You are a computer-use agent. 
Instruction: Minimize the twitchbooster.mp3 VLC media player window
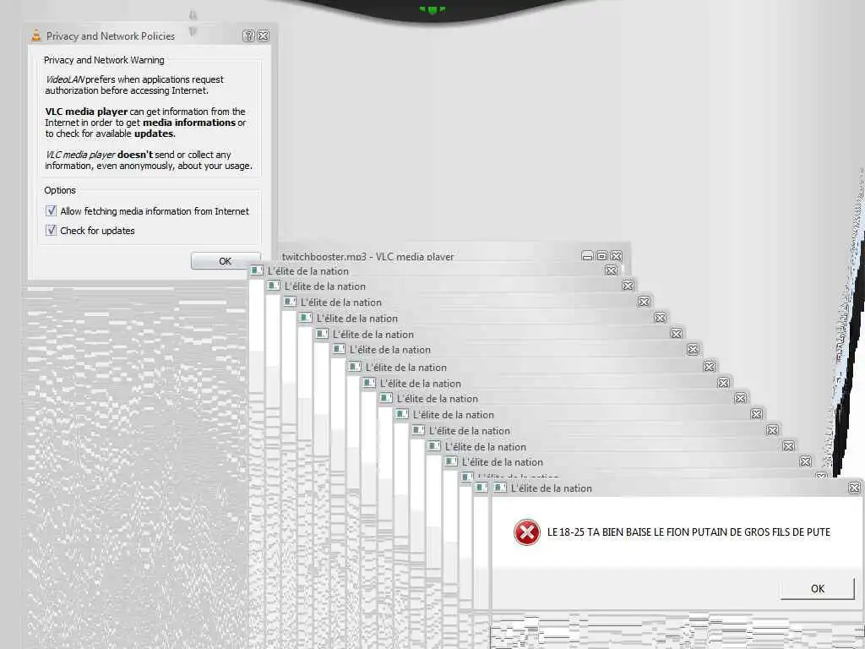[x=588, y=256]
